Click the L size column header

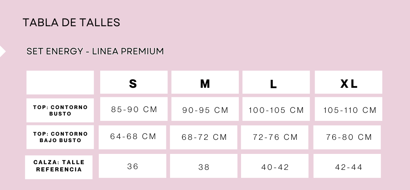pyautogui.click(x=276, y=82)
